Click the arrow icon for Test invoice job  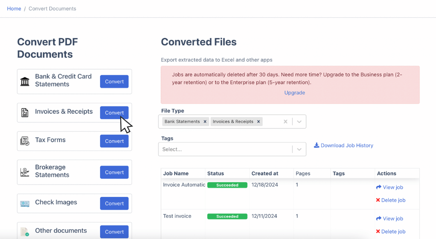coord(379,219)
